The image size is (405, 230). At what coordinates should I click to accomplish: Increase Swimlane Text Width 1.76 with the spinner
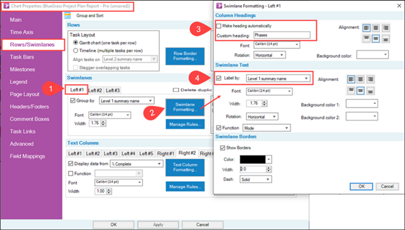(x=264, y=102)
